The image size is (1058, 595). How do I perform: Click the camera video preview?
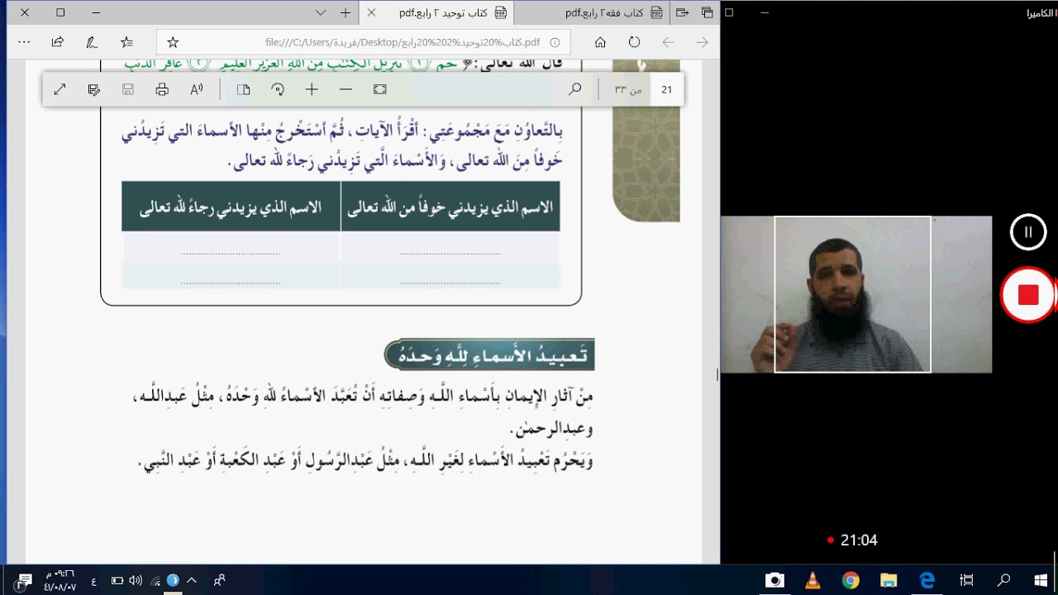(855, 294)
